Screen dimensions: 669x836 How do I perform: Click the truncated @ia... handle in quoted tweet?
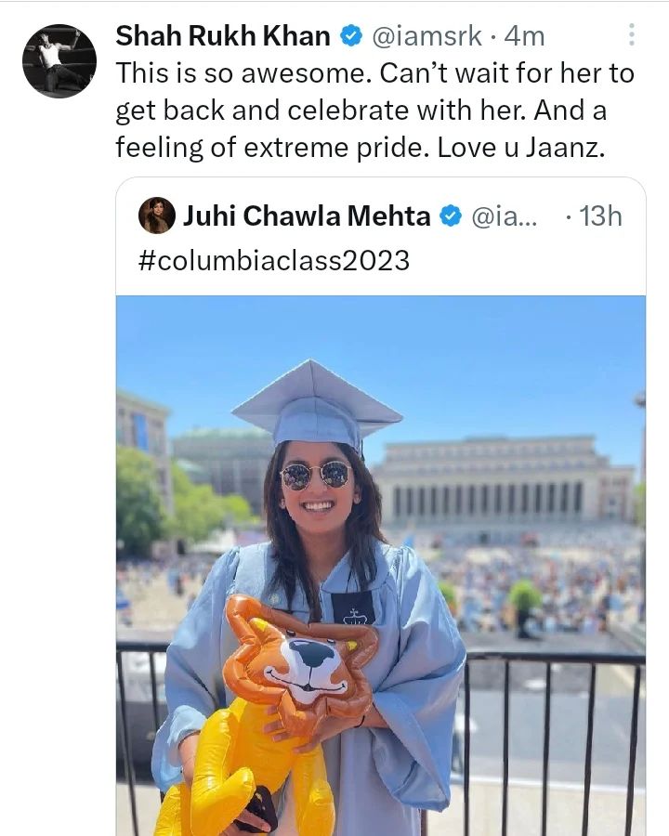point(508,216)
